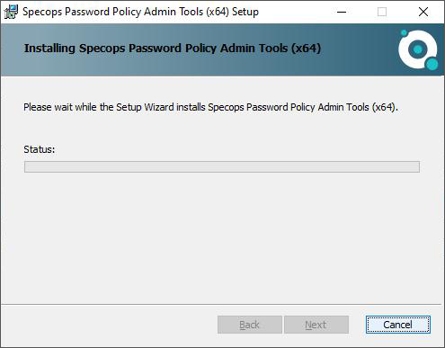Click the disabled Next button

[316, 325]
